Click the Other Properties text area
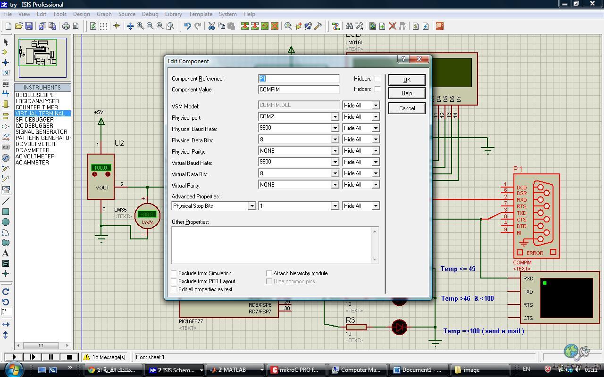This screenshot has width=604, height=377. click(275, 245)
